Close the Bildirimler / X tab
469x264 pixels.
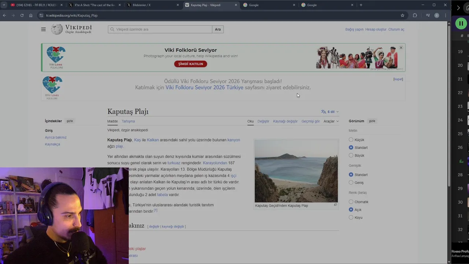pyautogui.click(x=178, y=5)
